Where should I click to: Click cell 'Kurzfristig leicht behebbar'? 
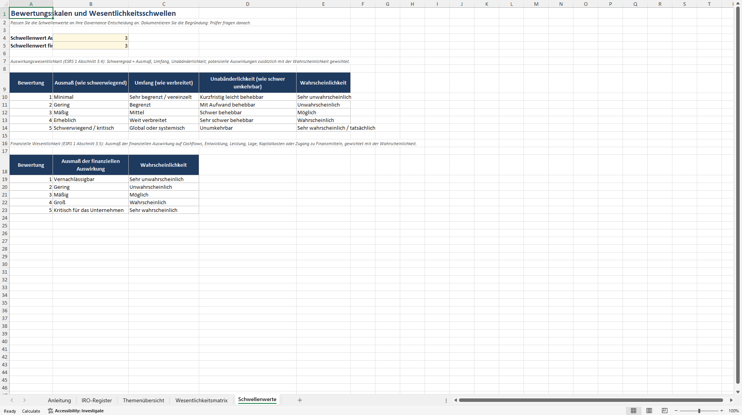pos(247,97)
